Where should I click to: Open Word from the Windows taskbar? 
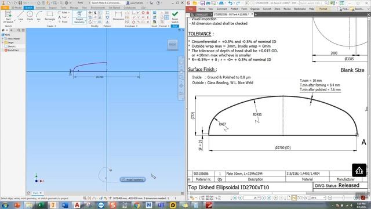click(65, 205)
